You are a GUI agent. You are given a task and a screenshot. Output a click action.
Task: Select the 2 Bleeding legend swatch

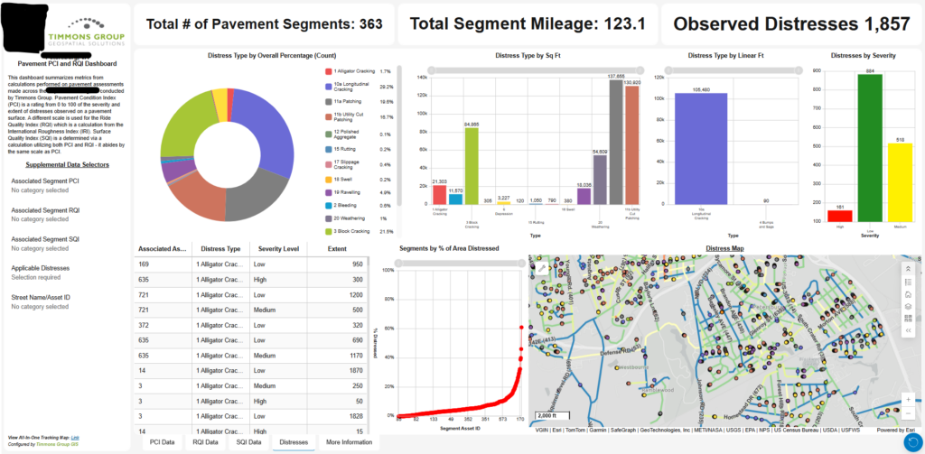(328, 206)
